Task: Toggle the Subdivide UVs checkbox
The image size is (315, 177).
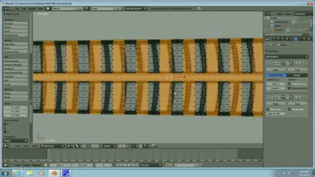Action: (x=289, y=84)
